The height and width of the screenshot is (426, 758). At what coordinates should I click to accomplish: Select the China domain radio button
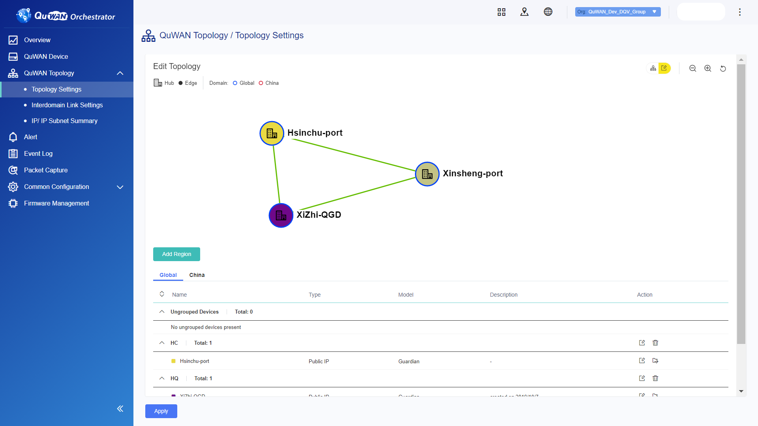(x=261, y=83)
